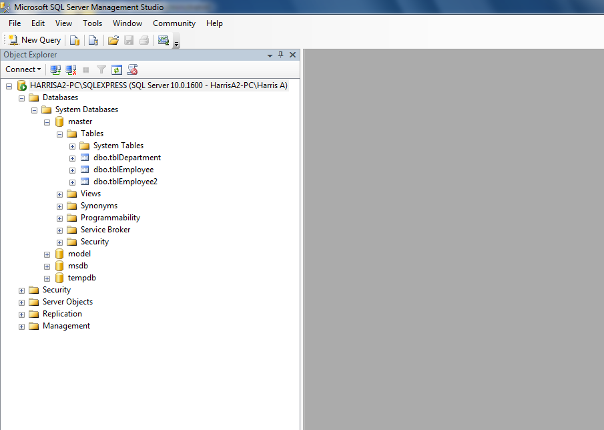Disconnect the selected server
Viewport: 604px width, 430px height.
tap(71, 69)
